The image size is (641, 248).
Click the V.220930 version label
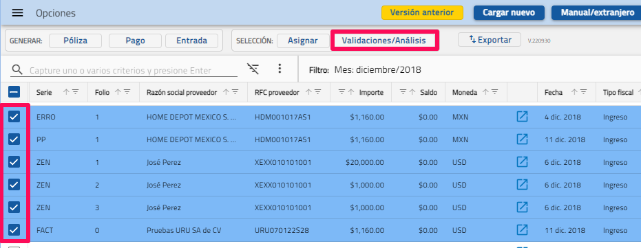(538, 41)
